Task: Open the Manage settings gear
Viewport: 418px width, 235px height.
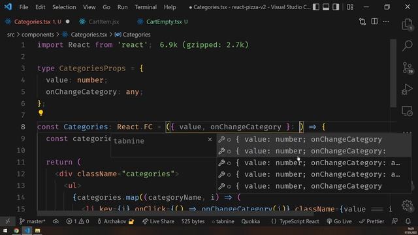Action: (x=407, y=205)
